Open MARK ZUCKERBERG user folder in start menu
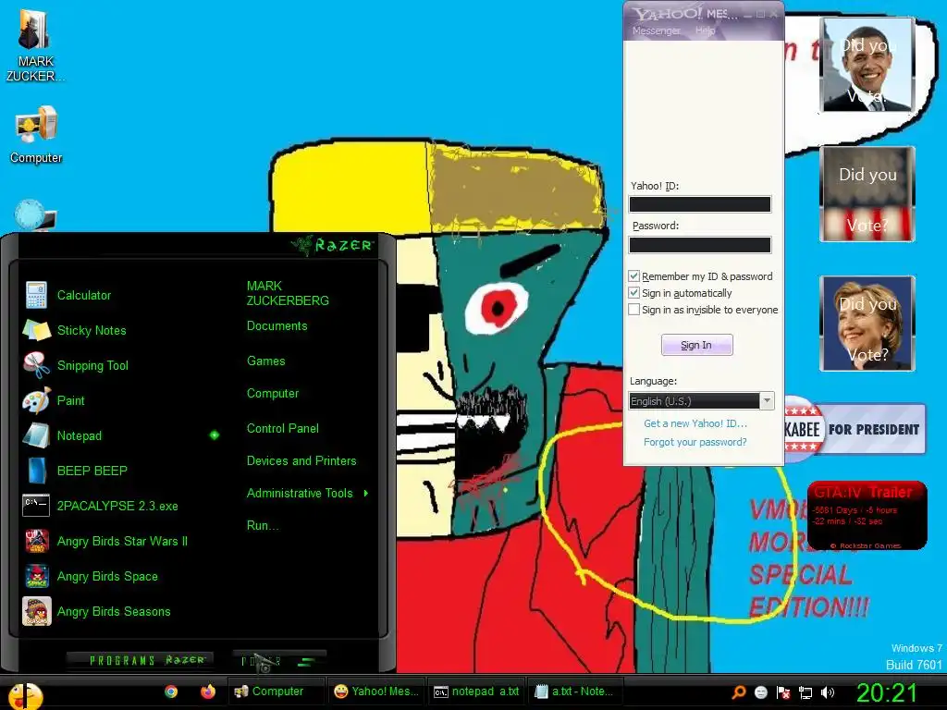The width and height of the screenshot is (947, 710). click(x=288, y=293)
